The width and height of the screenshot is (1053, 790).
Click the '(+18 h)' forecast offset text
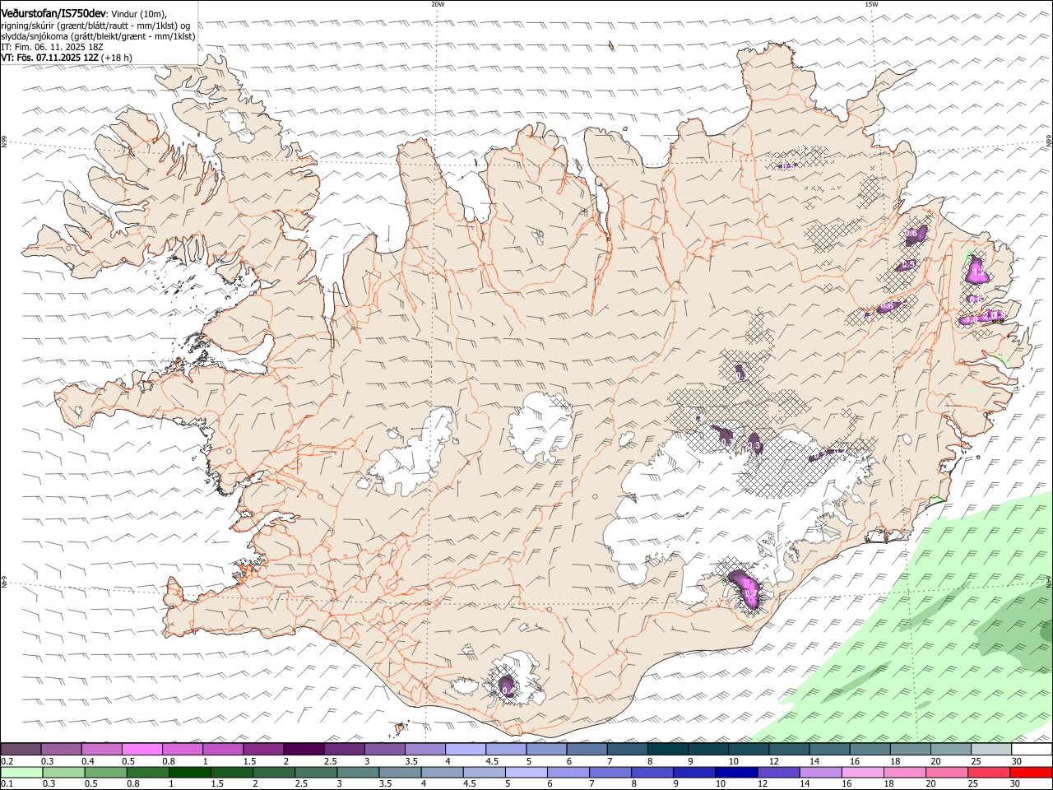[x=117, y=58]
